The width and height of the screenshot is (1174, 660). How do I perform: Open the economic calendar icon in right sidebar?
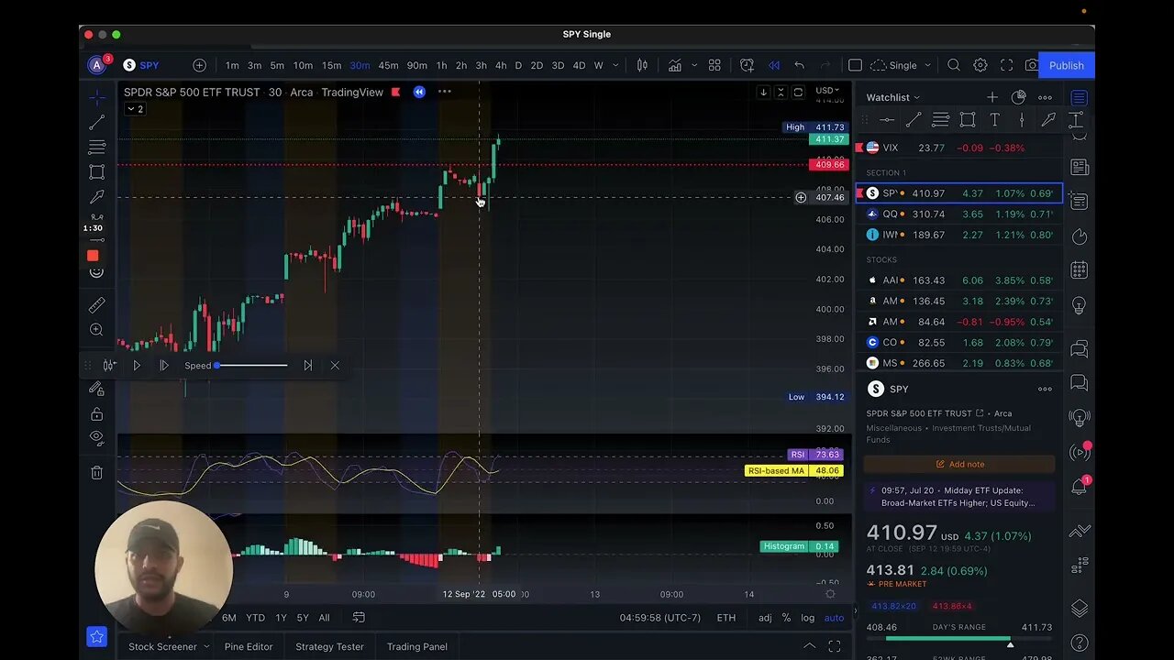point(1080,270)
